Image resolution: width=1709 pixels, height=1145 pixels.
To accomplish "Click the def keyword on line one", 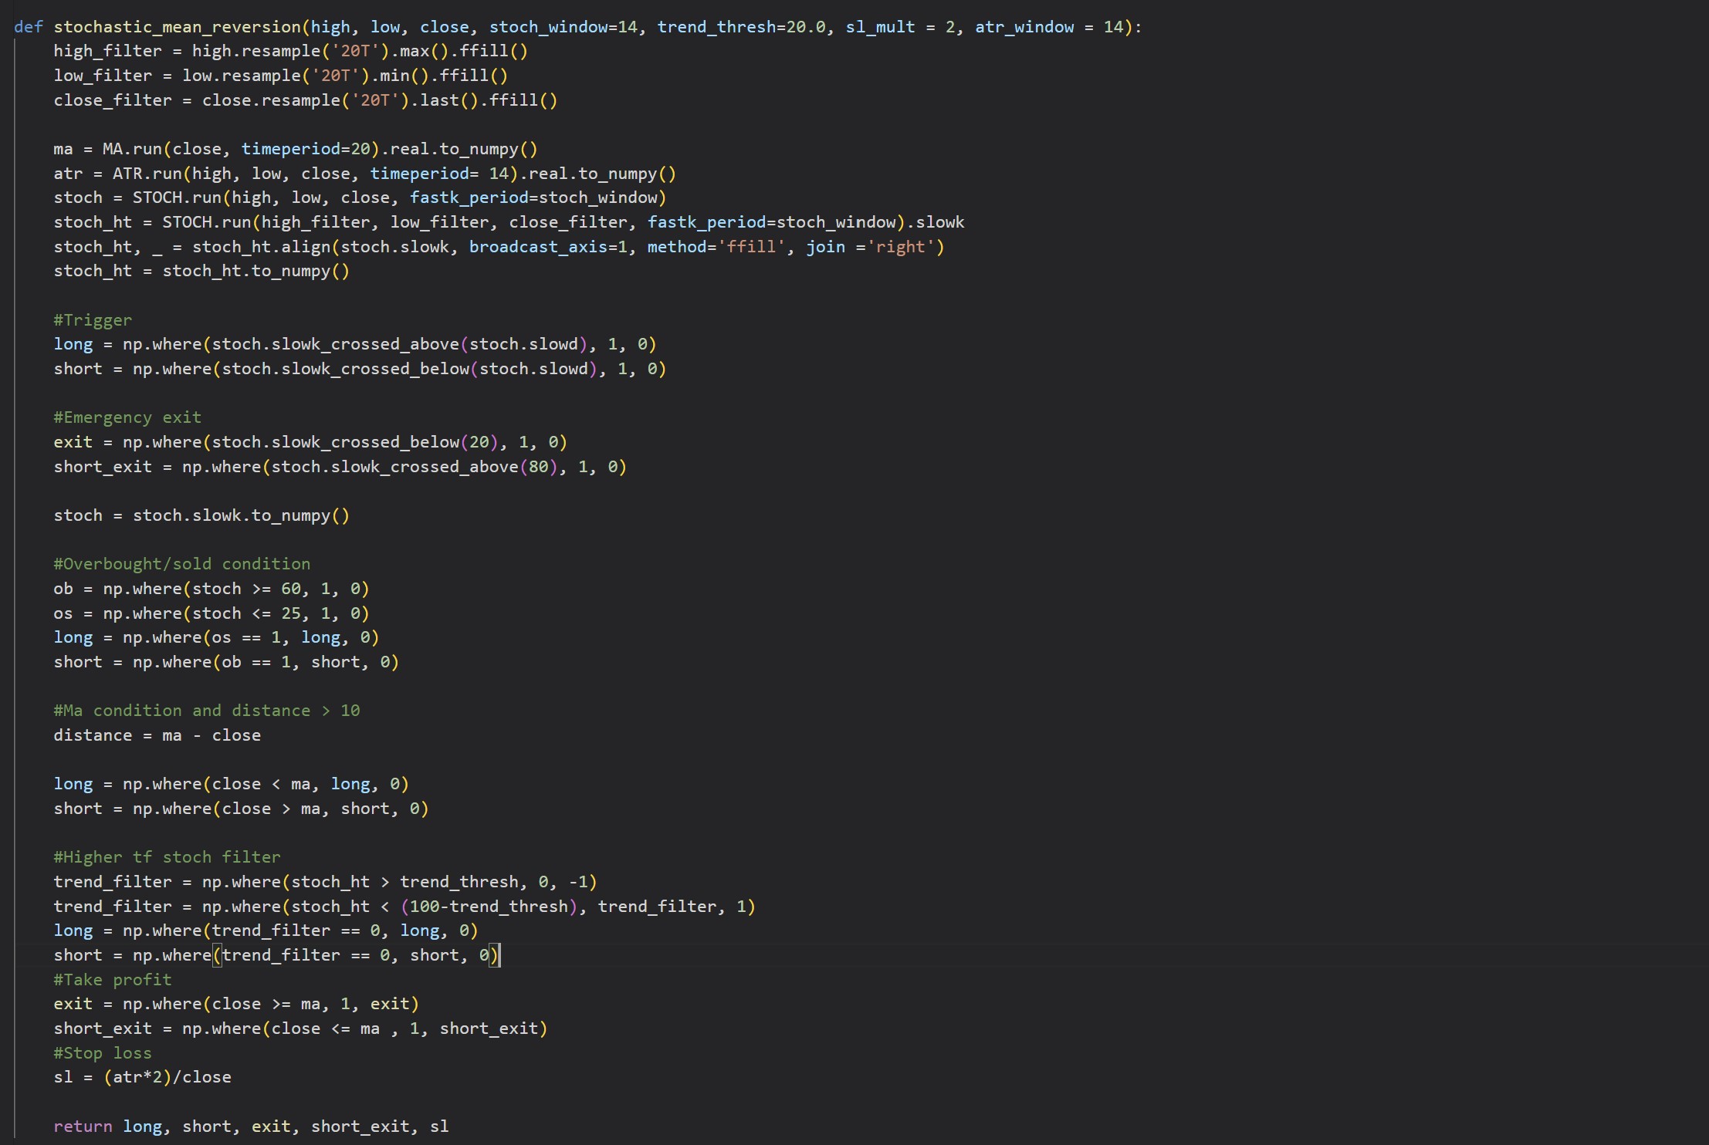I will pos(28,26).
